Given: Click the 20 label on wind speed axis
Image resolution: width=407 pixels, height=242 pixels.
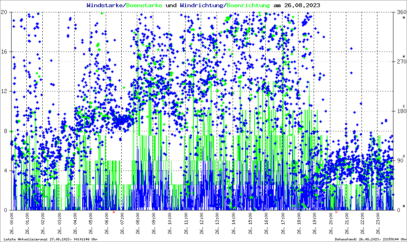Looking at the screenshot, I should pos(4,12).
